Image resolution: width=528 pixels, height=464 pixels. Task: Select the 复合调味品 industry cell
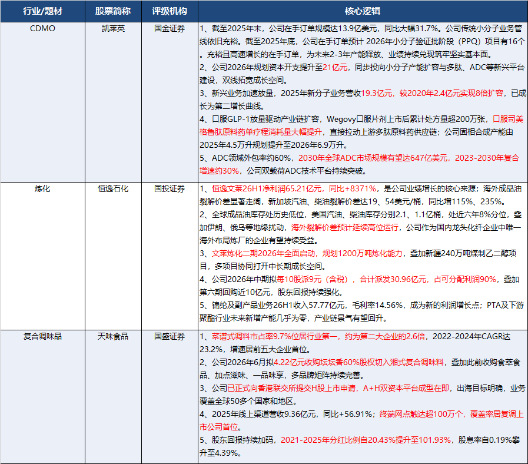click(x=42, y=397)
